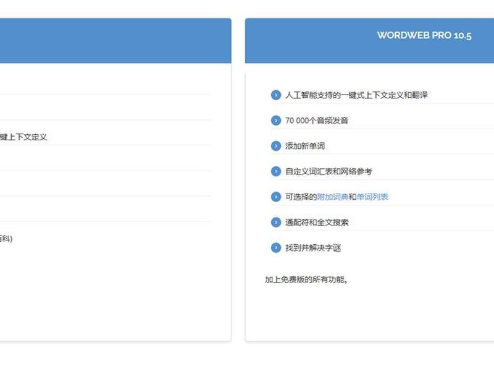Click the arrow icon beside 可选择的附加词典
This screenshot has width=494, height=371.
(275, 197)
